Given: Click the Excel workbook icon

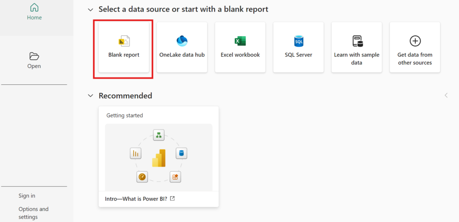Looking at the screenshot, I should tap(240, 41).
